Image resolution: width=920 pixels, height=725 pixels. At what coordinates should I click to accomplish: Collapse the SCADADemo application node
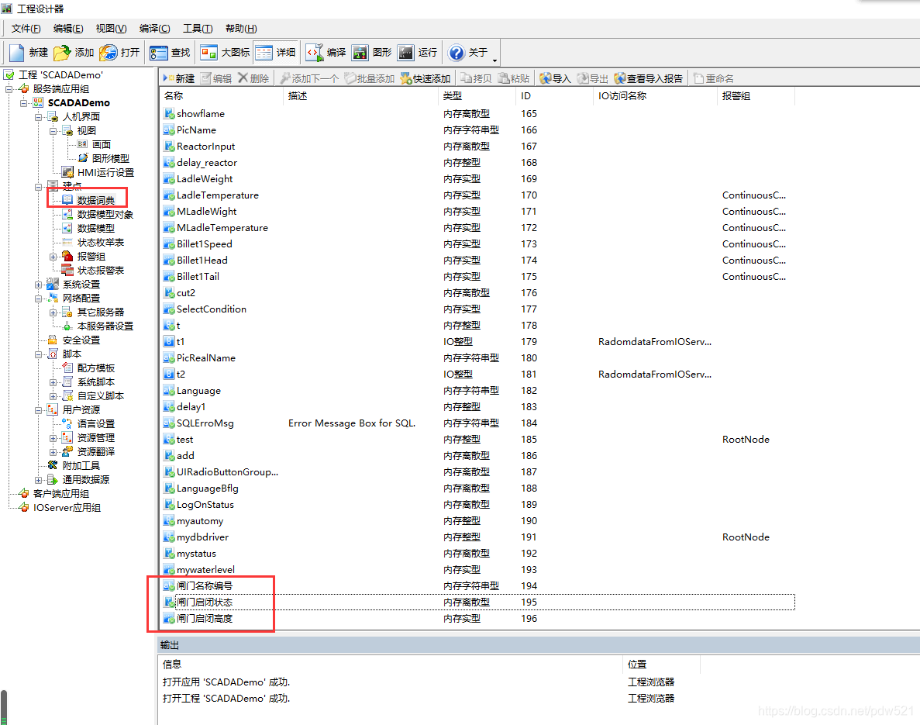(23, 102)
